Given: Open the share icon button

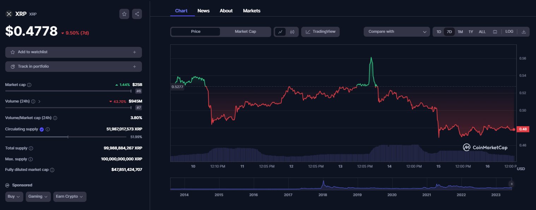Looking at the screenshot, I should [x=137, y=14].
